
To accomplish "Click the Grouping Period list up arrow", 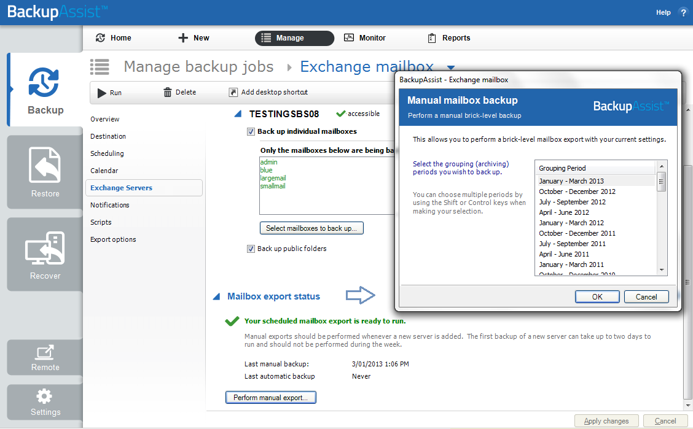I will [x=662, y=166].
